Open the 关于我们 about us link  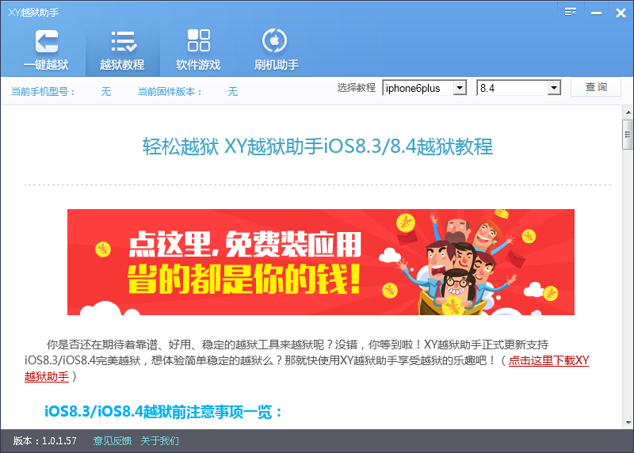(159, 441)
